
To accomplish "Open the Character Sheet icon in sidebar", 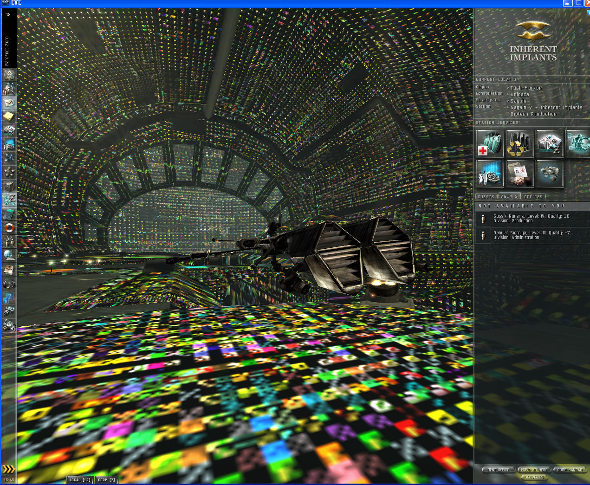I will 9,74.
